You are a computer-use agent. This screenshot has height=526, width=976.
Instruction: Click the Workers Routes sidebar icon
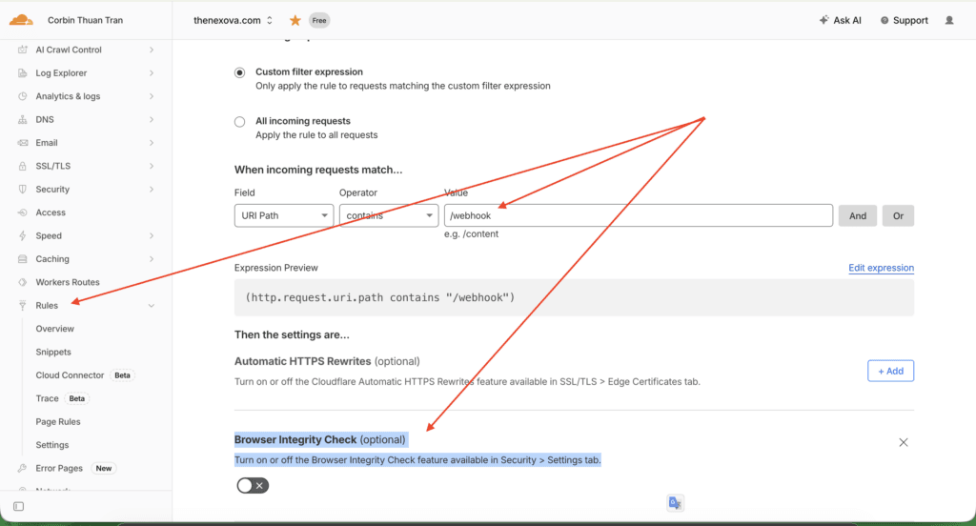23,282
